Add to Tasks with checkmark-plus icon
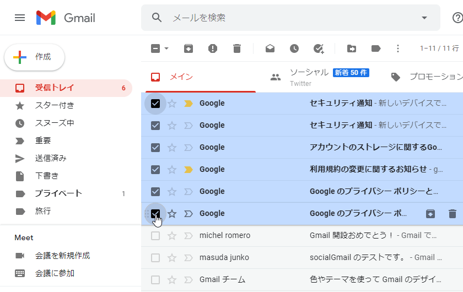 point(319,48)
